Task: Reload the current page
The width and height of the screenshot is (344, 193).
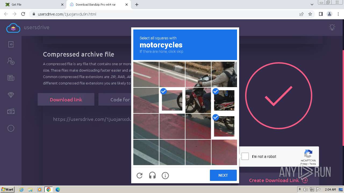Action: (x=23, y=14)
